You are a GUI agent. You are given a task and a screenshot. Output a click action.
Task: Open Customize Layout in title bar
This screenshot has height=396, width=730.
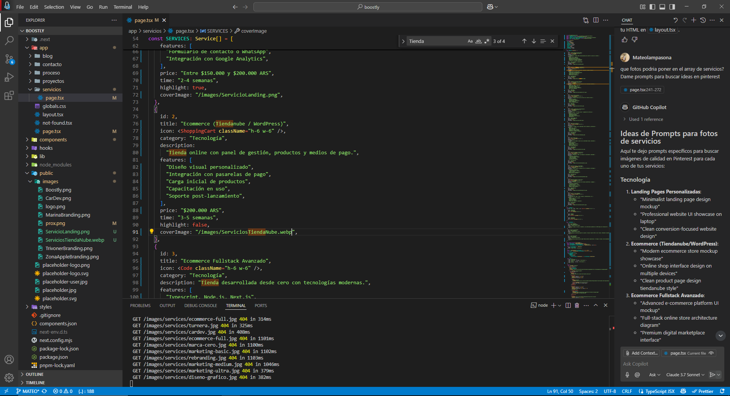coord(643,7)
